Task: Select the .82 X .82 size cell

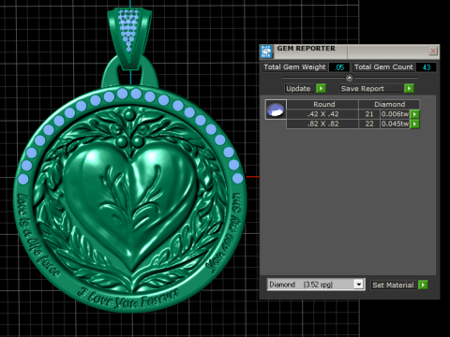Action: click(322, 124)
